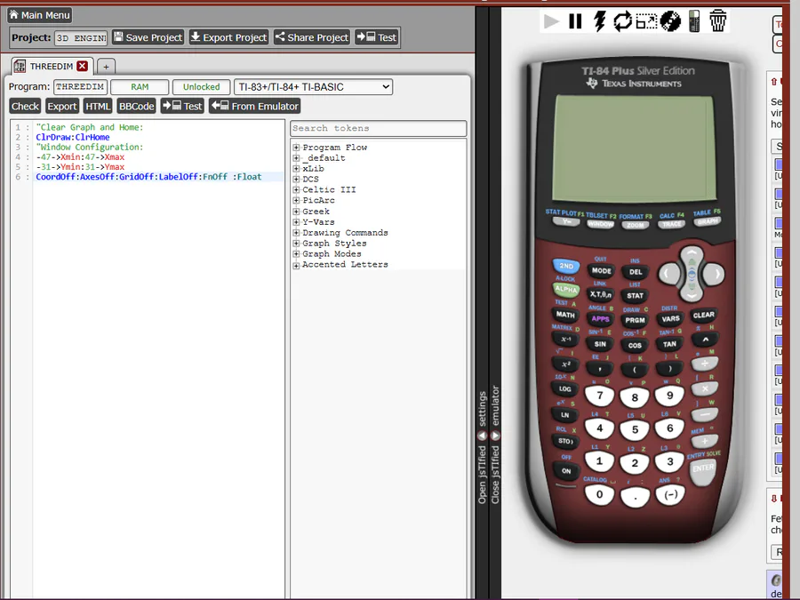
Task: Click the calculator VARS key
Action: click(670, 319)
